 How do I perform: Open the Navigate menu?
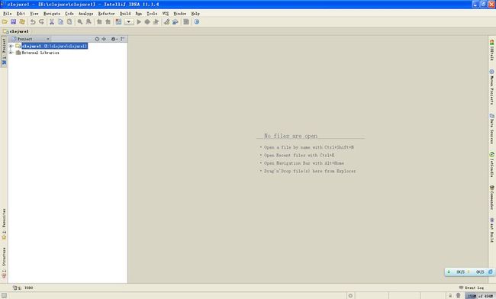[x=52, y=14]
